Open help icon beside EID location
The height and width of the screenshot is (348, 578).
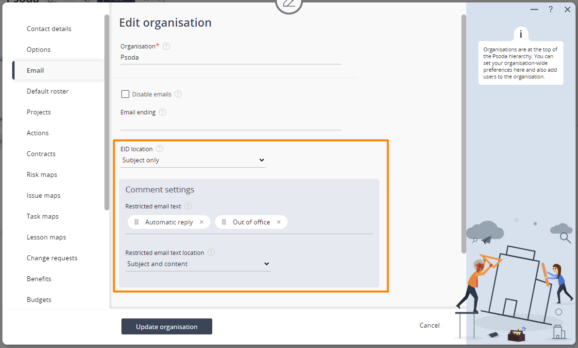pyautogui.click(x=159, y=149)
